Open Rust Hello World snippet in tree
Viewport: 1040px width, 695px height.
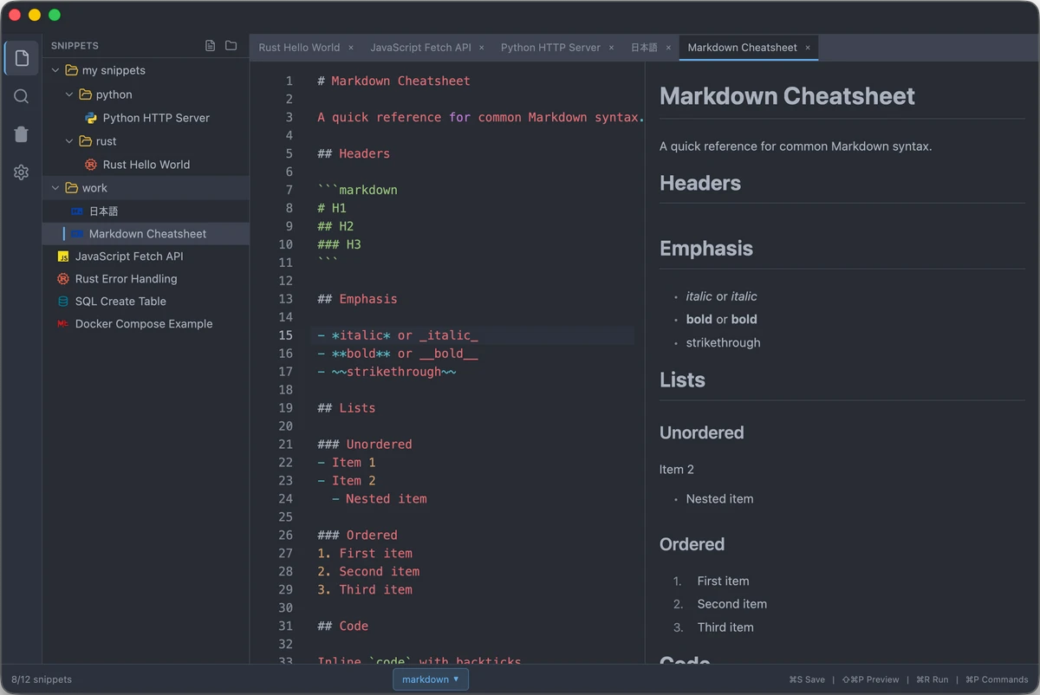tap(146, 165)
